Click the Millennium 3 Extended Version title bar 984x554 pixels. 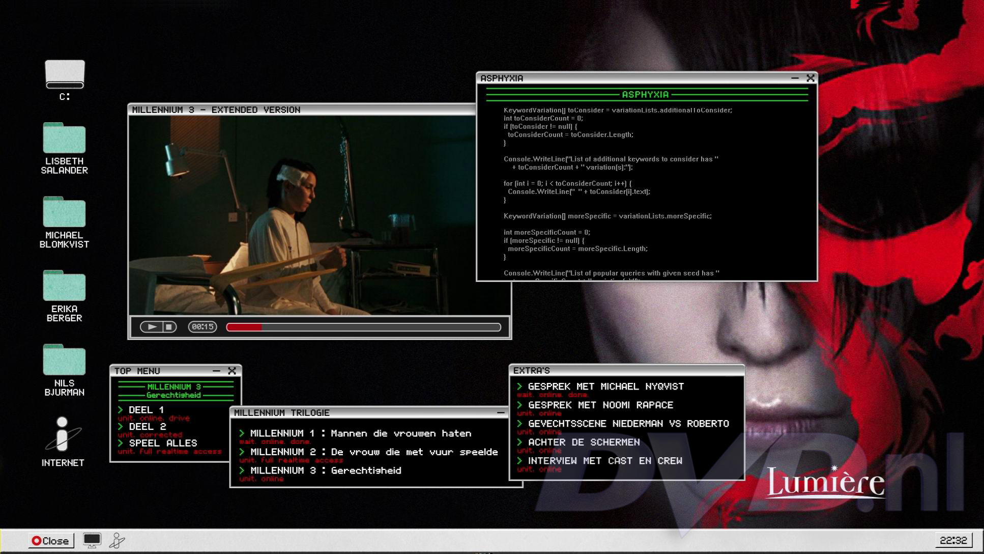(x=302, y=109)
